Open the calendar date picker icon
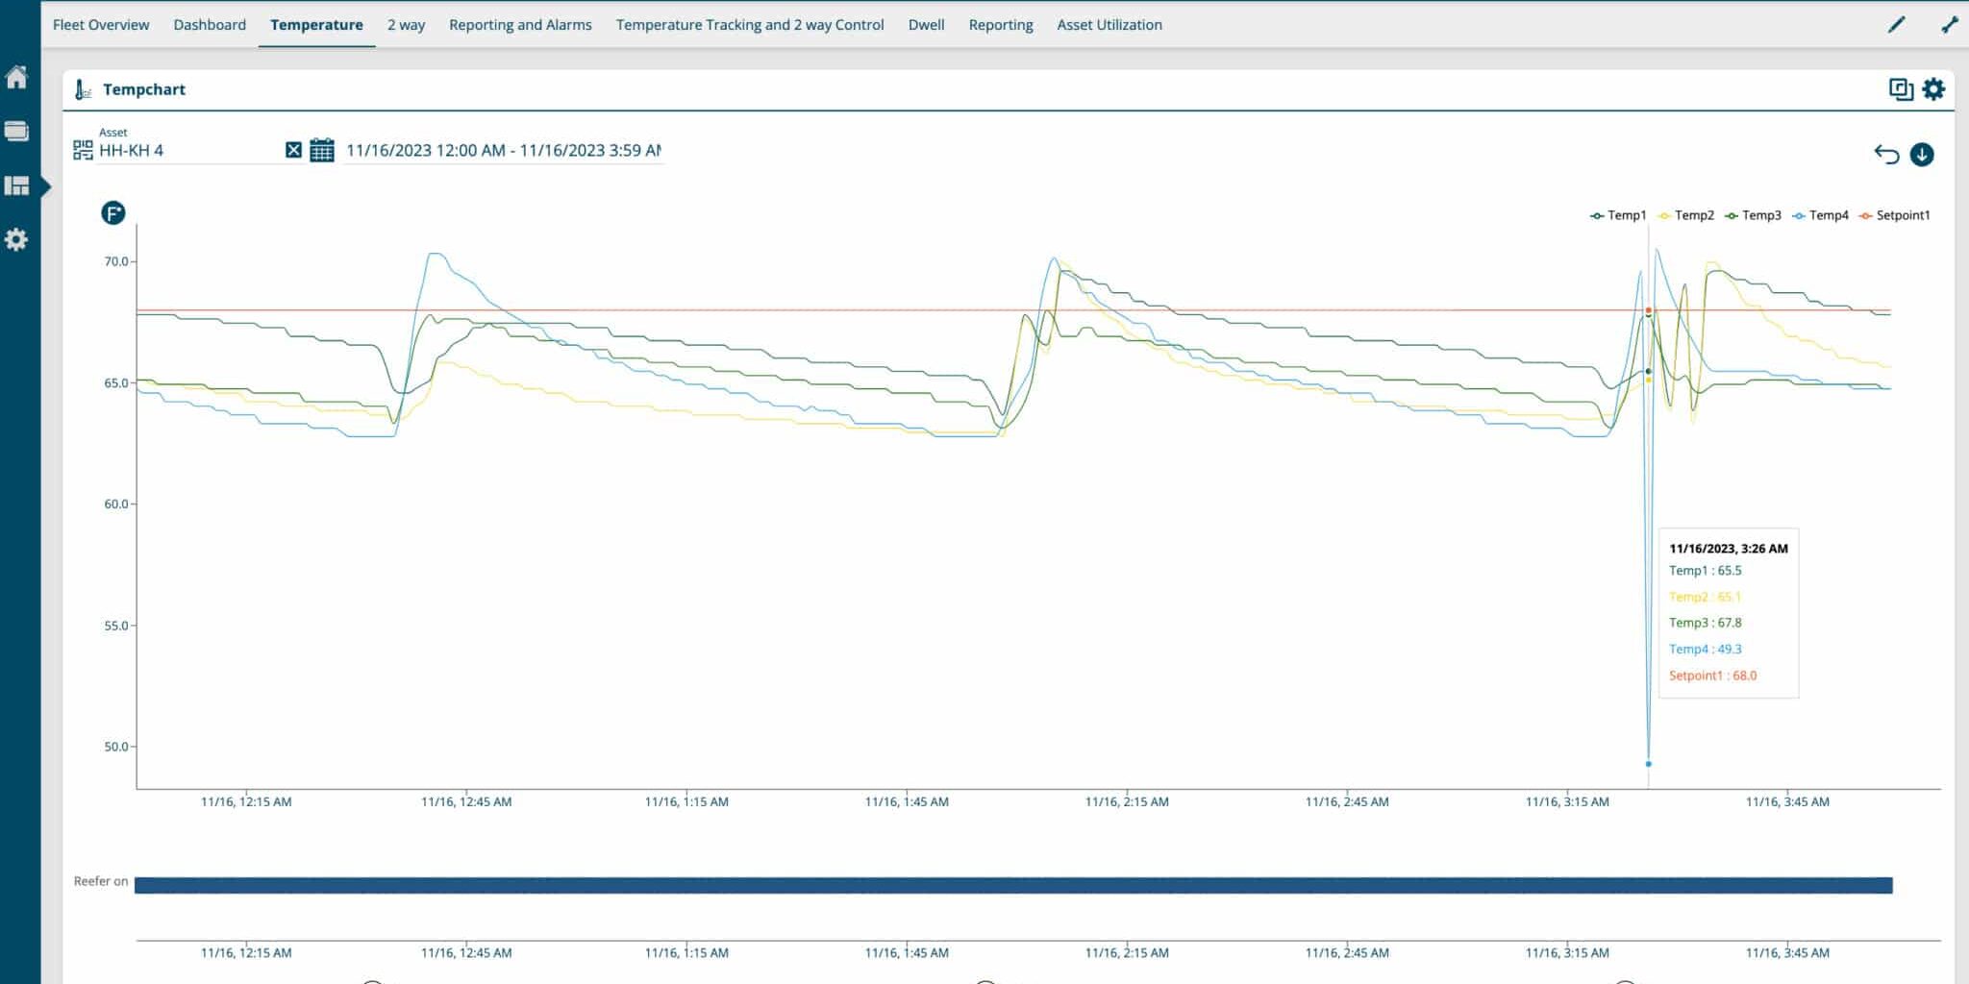This screenshot has height=984, width=1969. (x=322, y=151)
